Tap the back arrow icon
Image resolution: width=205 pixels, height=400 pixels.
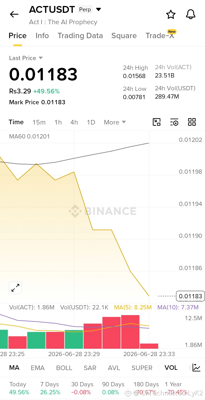click(x=14, y=14)
